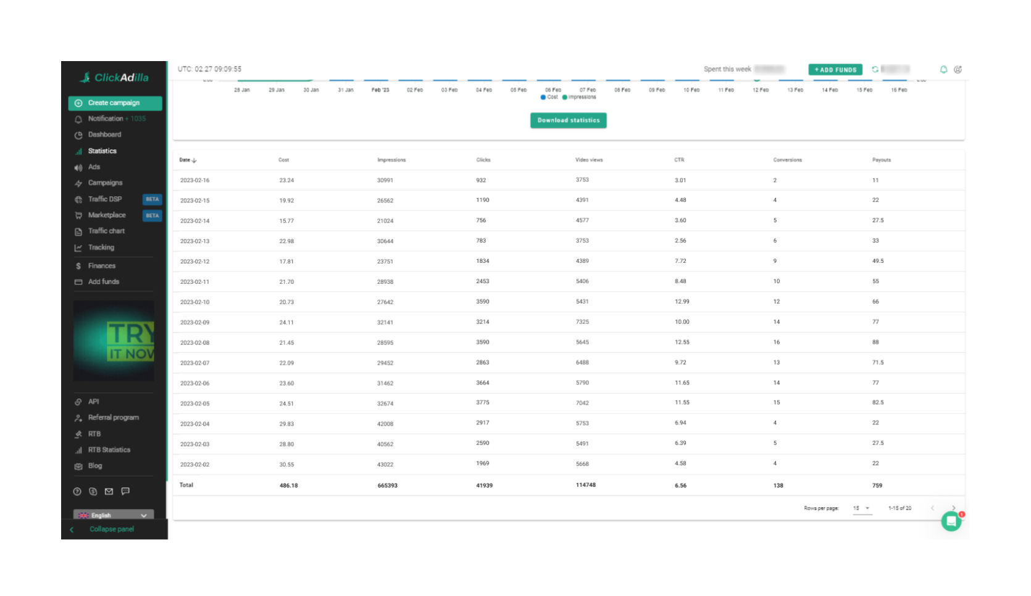1031x596 pixels.
Task: Open the RTB Statistics section
Action: [109, 449]
